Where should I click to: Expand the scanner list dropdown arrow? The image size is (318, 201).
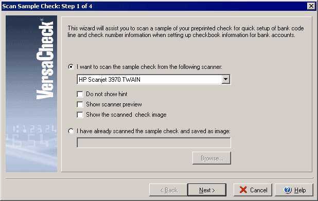(225, 80)
